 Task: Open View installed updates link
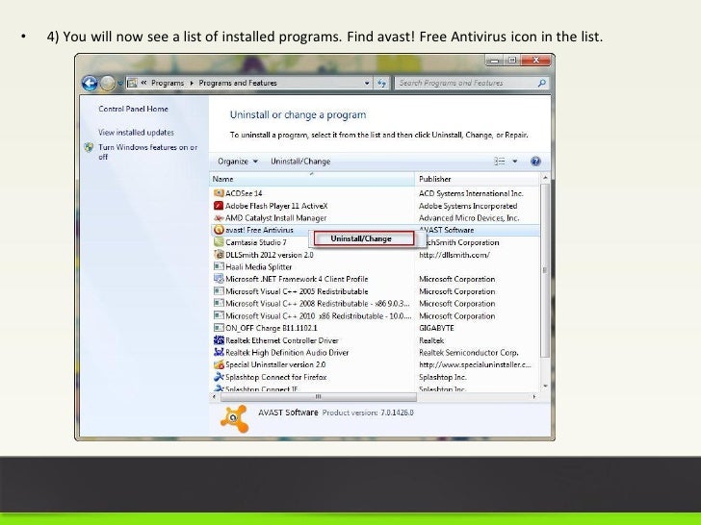coord(136,133)
